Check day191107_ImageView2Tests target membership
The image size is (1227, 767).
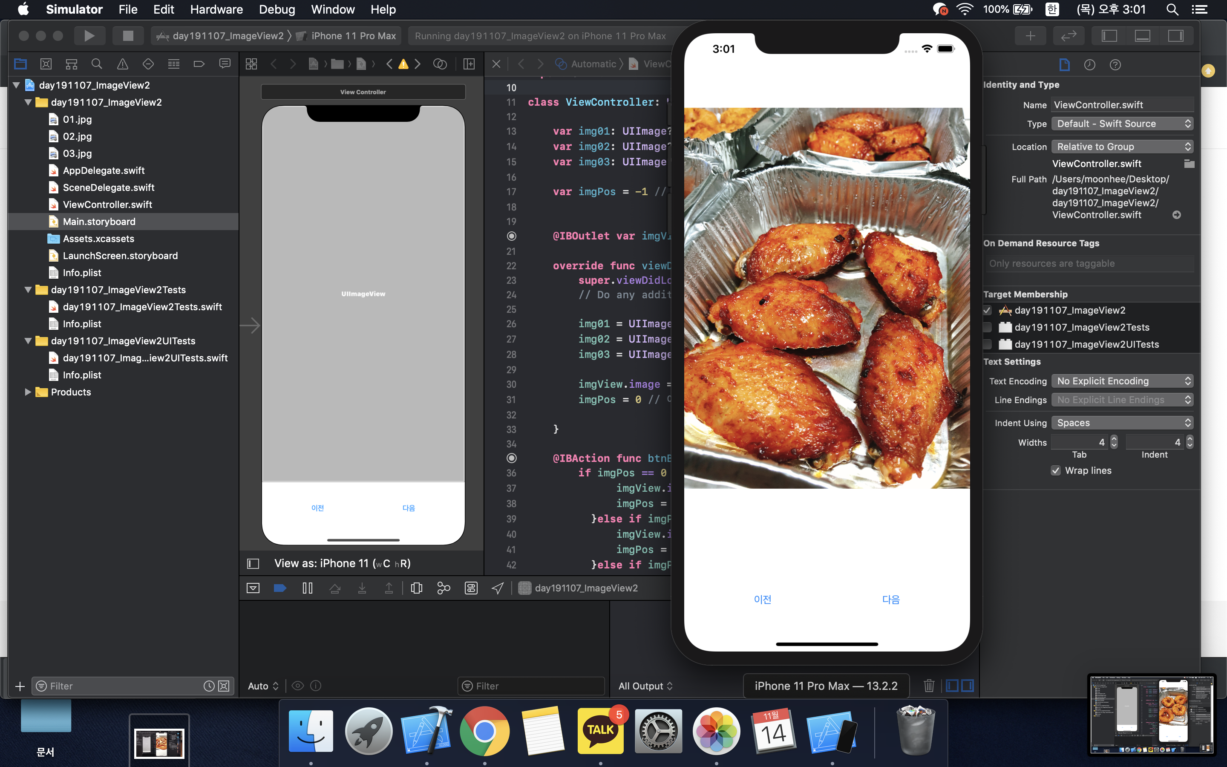pos(987,327)
